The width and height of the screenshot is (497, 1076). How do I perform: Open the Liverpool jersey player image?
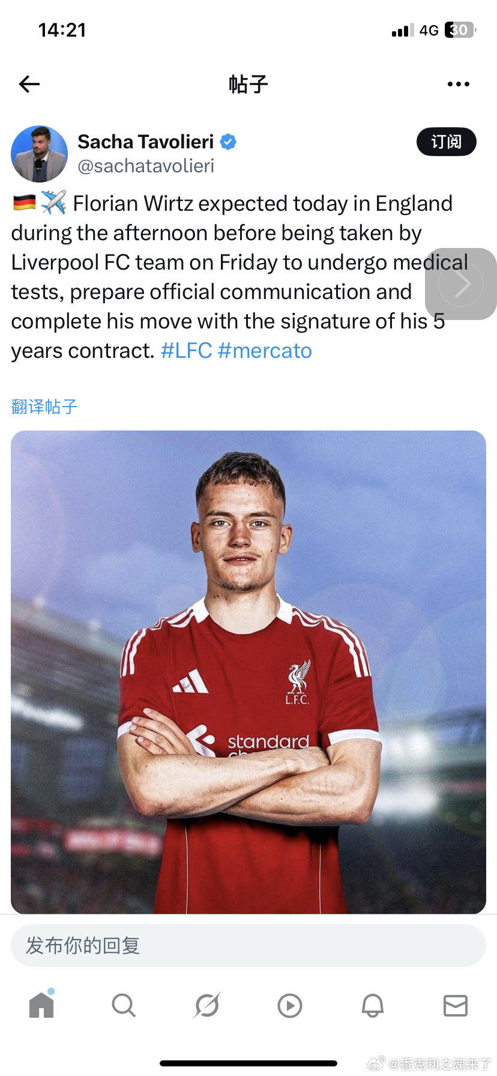click(x=248, y=672)
